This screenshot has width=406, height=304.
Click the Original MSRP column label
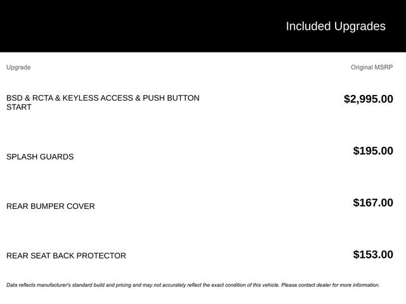pyautogui.click(x=372, y=67)
